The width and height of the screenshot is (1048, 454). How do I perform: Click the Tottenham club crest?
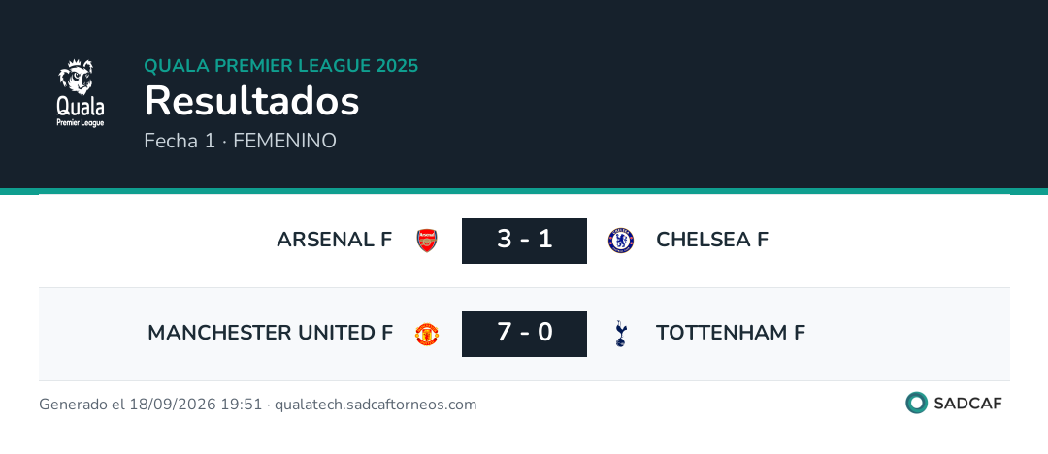click(x=621, y=334)
